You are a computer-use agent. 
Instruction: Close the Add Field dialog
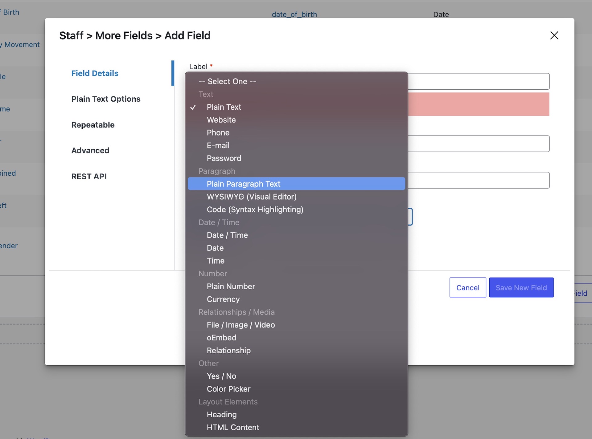pos(554,35)
